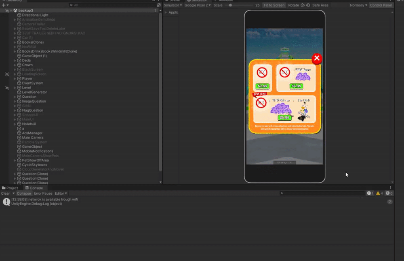This screenshot has width=404, height=261.
Task: Select the network available log entry
Action: [x=197, y=202]
